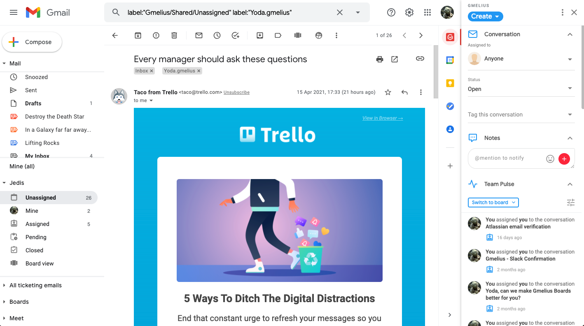Open View in Browser link
The image size is (584, 326).
[383, 118]
